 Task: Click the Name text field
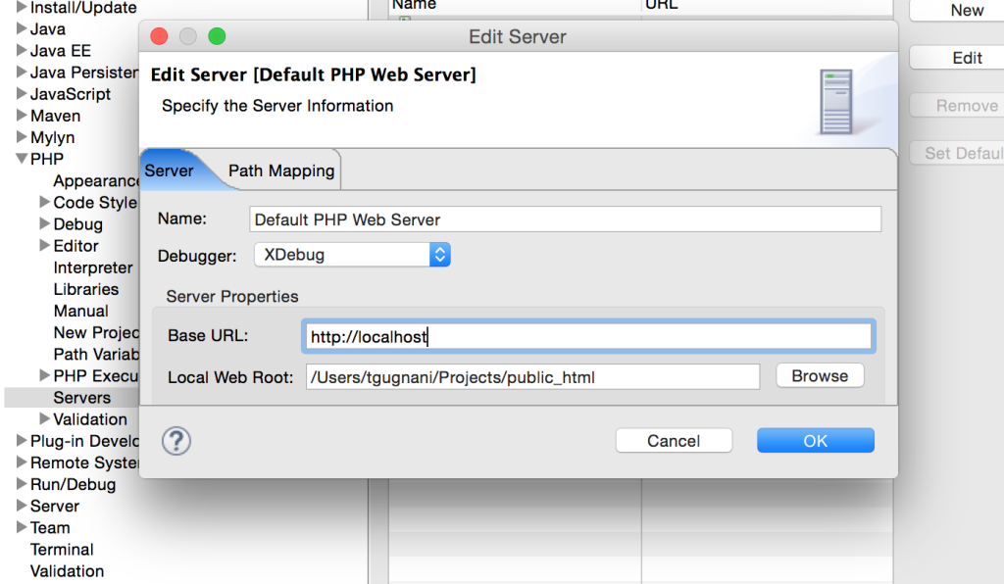coord(565,219)
